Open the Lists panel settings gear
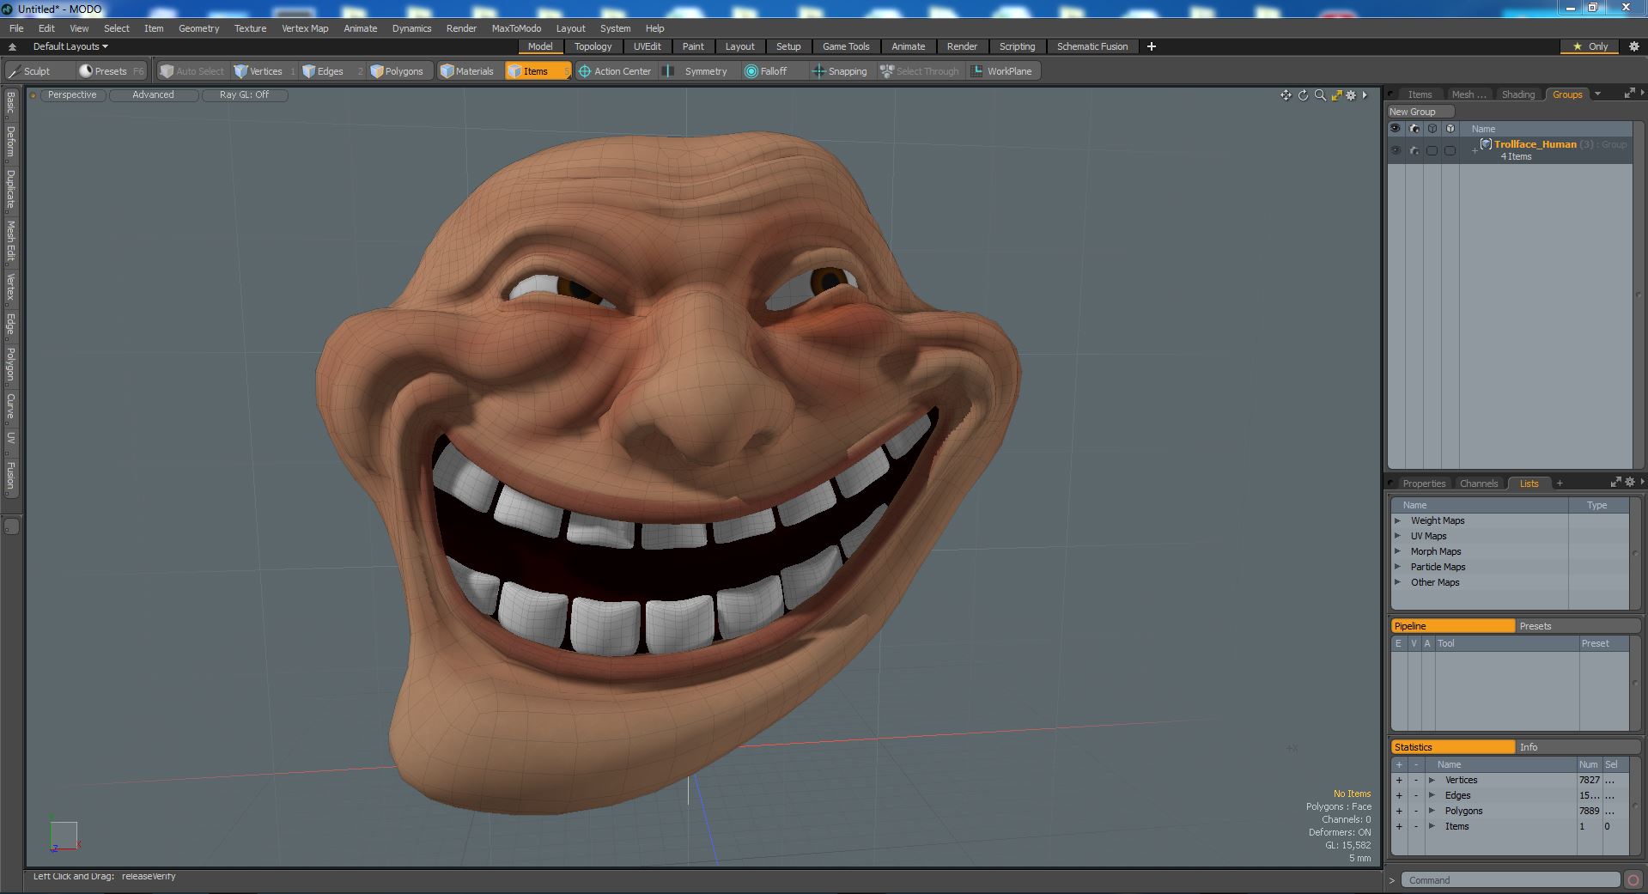Screen dimensions: 1648x894 pyautogui.click(x=1629, y=483)
